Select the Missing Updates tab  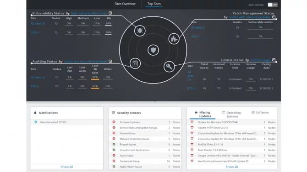pyautogui.click(x=203, y=114)
